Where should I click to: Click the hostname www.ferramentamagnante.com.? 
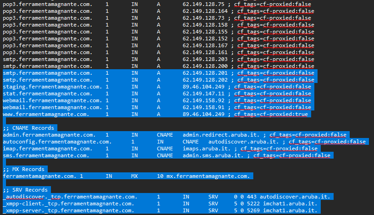coord(46,115)
